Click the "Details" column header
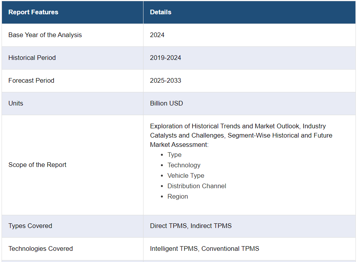 point(161,12)
